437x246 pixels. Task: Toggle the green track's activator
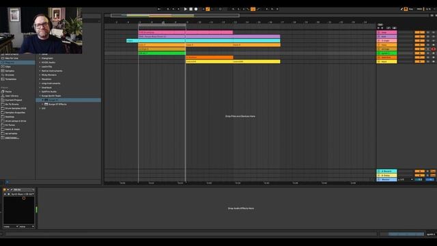pos(419,53)
